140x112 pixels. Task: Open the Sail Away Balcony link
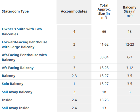coord(17,92)
